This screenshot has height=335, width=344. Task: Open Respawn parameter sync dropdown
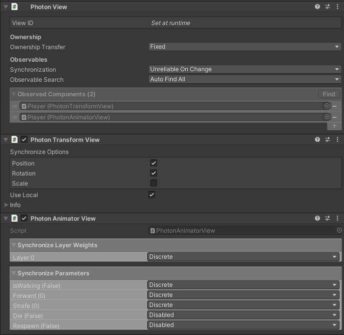click(x=243, y=325)
